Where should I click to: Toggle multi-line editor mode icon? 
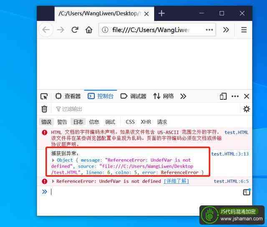[247, 192]
